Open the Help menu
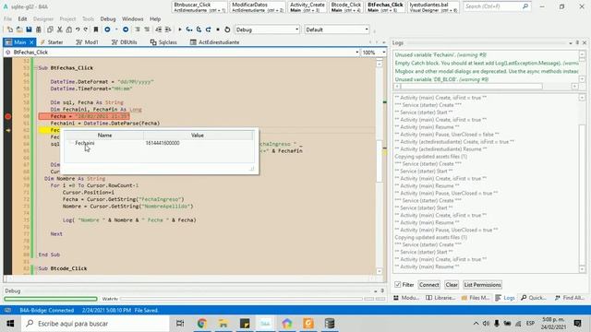 pyautogui.click(x=155, y=18)
